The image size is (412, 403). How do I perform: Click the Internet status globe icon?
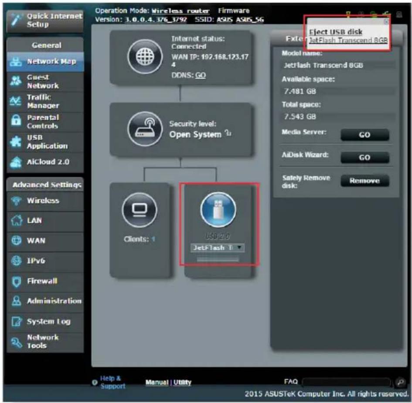[x=145, y=57]
